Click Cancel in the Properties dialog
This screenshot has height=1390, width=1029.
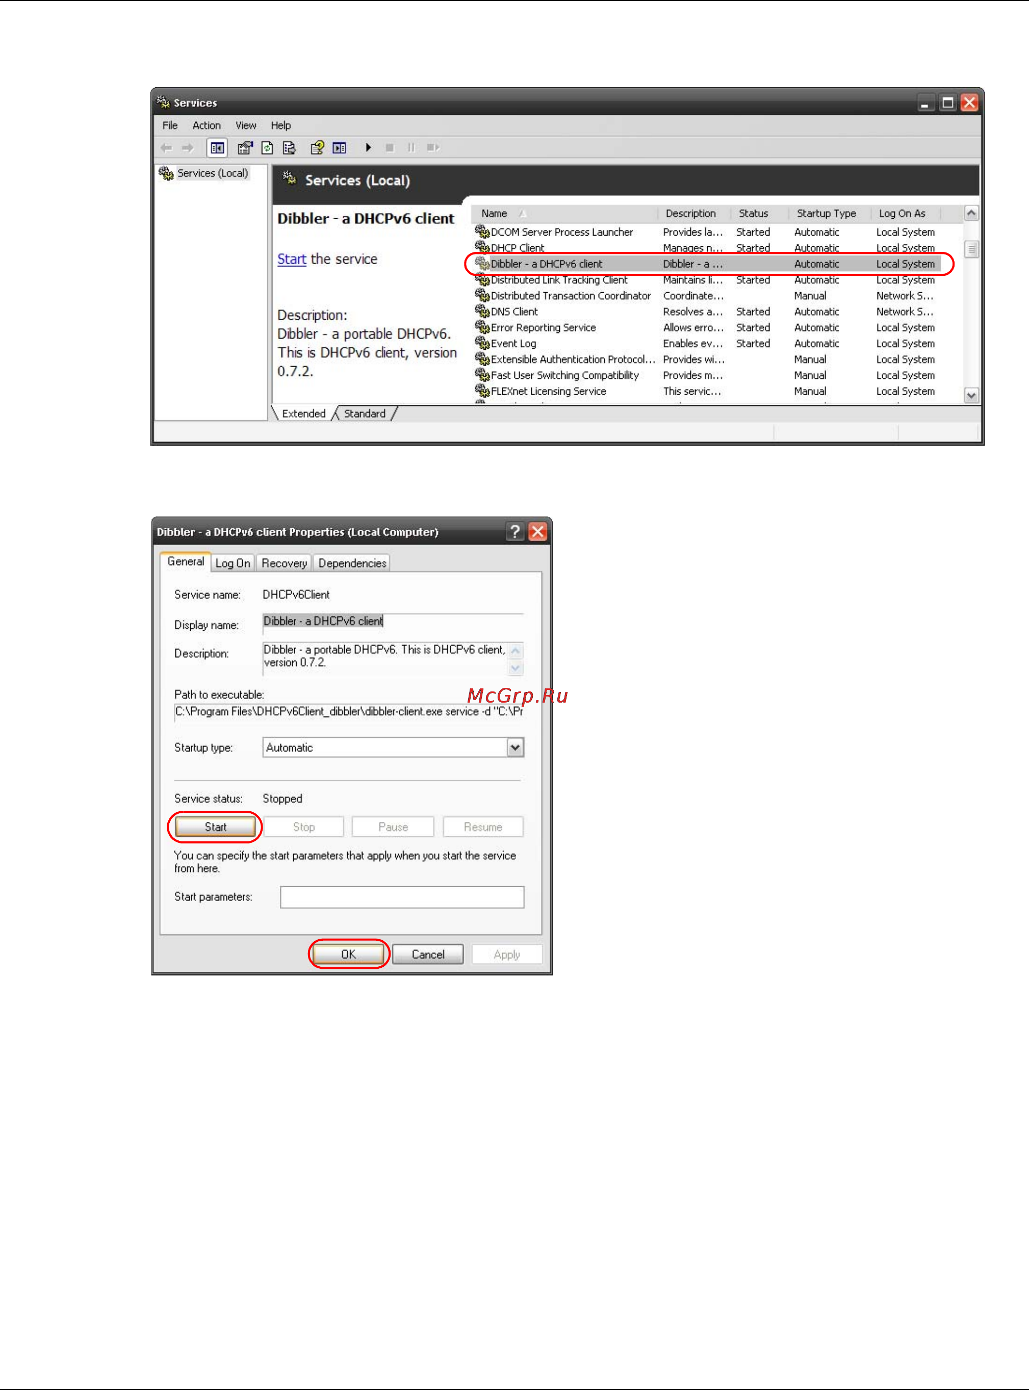point(428,954)
